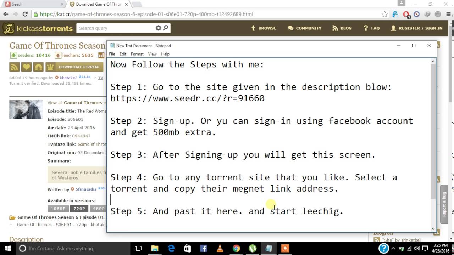Bookmark this page with star icon

[384, 14]
